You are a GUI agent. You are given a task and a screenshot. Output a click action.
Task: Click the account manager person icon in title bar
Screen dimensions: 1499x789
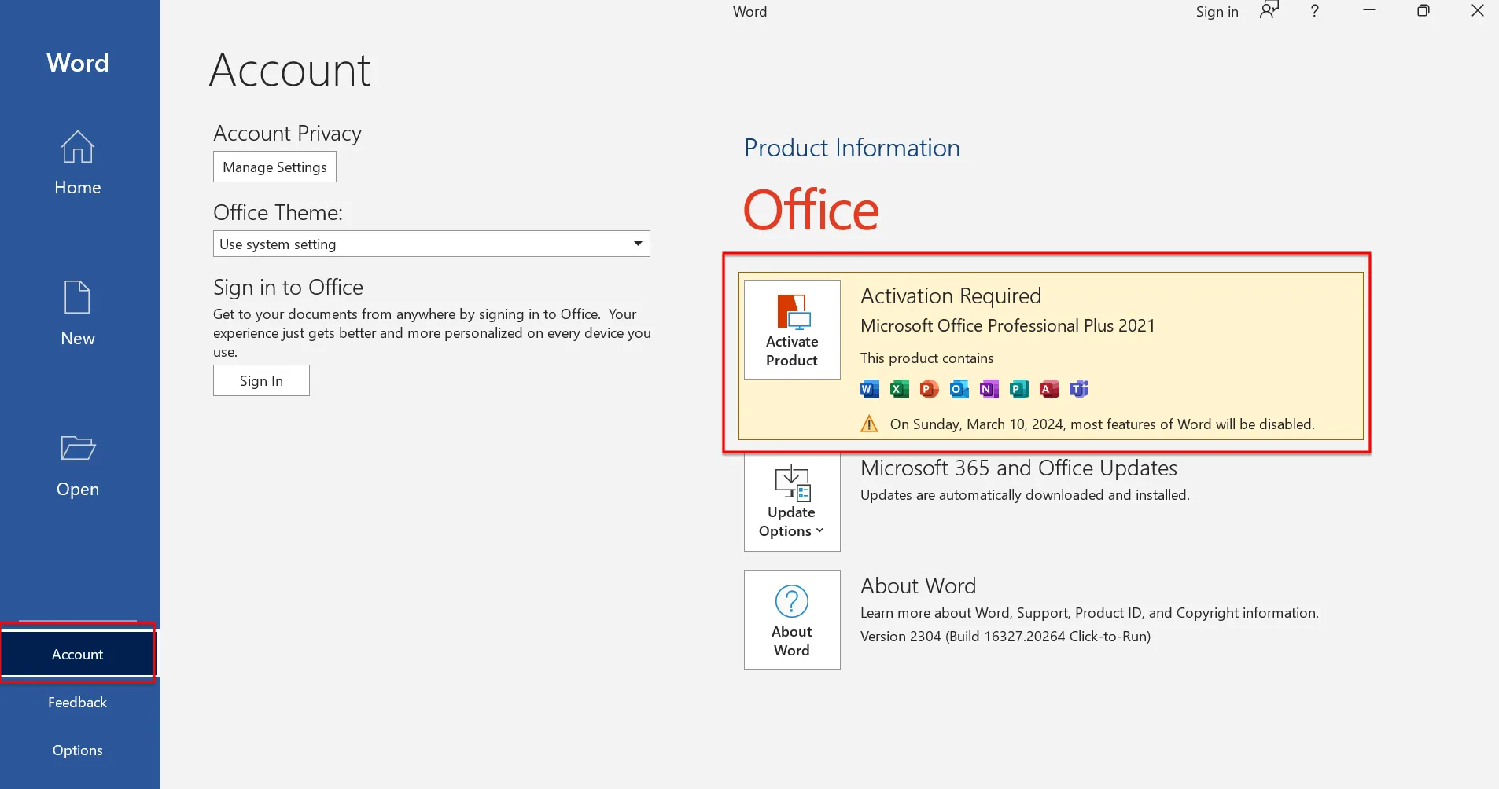point(1269,11)
